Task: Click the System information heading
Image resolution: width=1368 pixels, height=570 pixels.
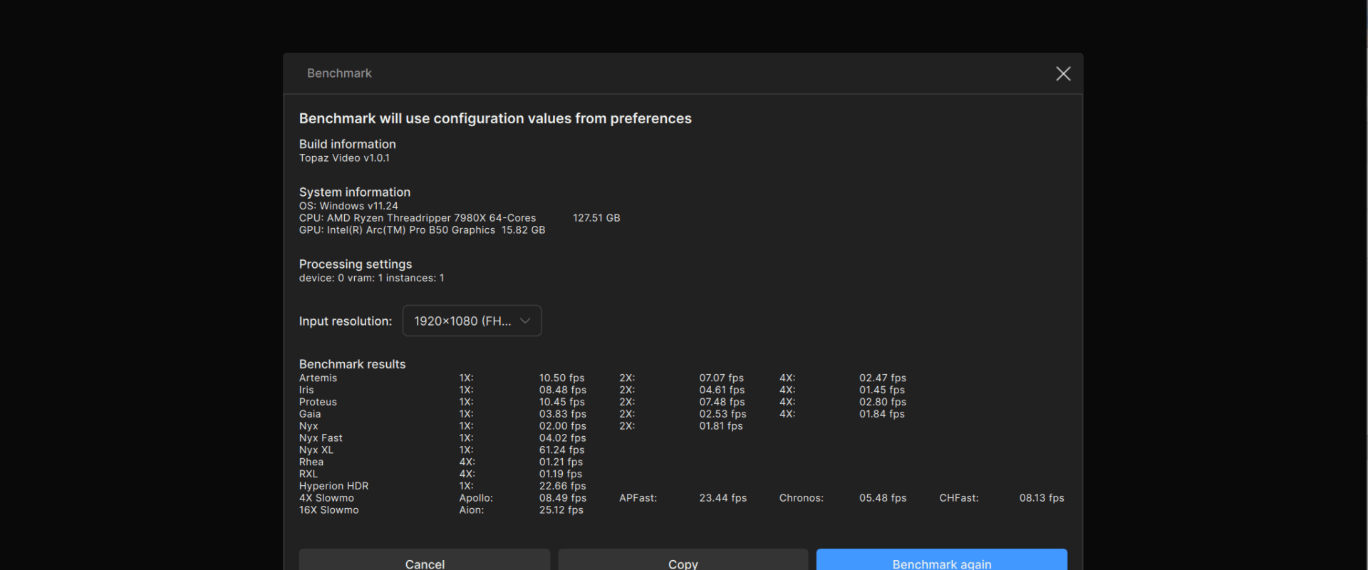Action: pos(354,192)
